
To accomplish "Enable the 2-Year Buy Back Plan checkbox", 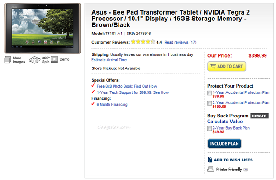I will click(209, 128).
